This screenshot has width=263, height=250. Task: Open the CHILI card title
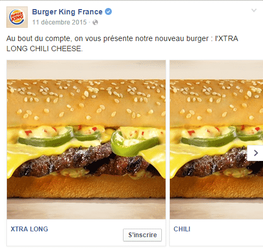tap(182, 229)
